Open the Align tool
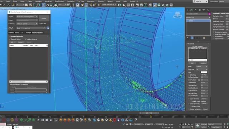The image size is (229, 129). pos(123,5)
